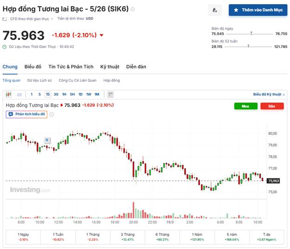Click the Thêm vào Danh Mục button

(257, 10)
